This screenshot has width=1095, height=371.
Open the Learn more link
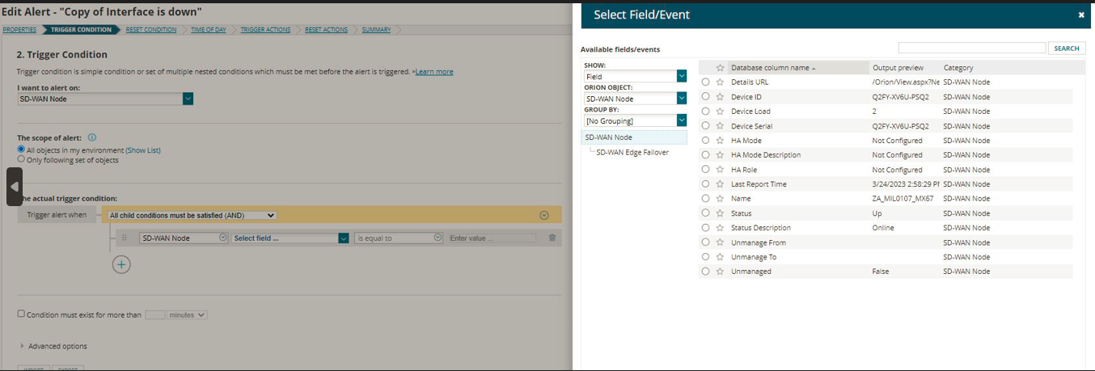(434, 72)
